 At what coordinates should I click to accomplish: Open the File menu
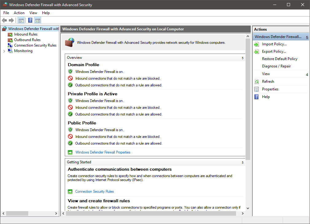pyautogui.click(x=6, y=13)
